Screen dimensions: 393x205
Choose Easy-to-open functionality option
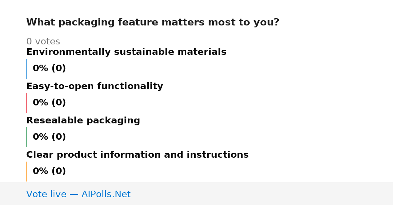pos(95,86)
